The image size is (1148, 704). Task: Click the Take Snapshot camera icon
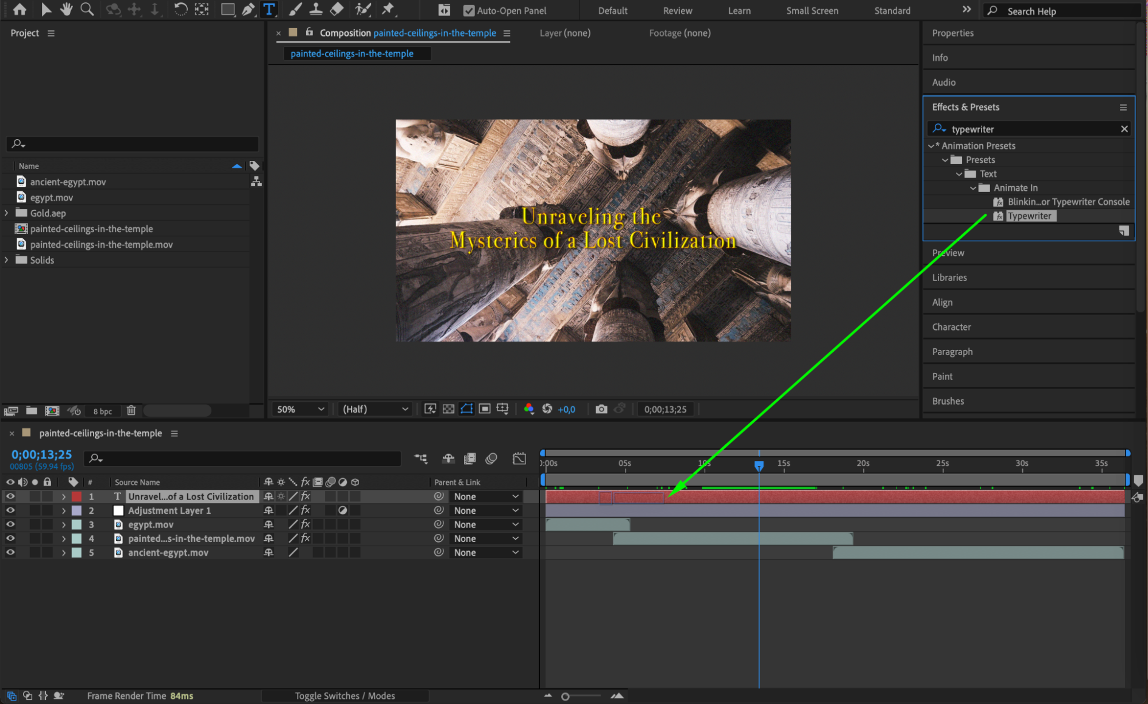point(601,409)
